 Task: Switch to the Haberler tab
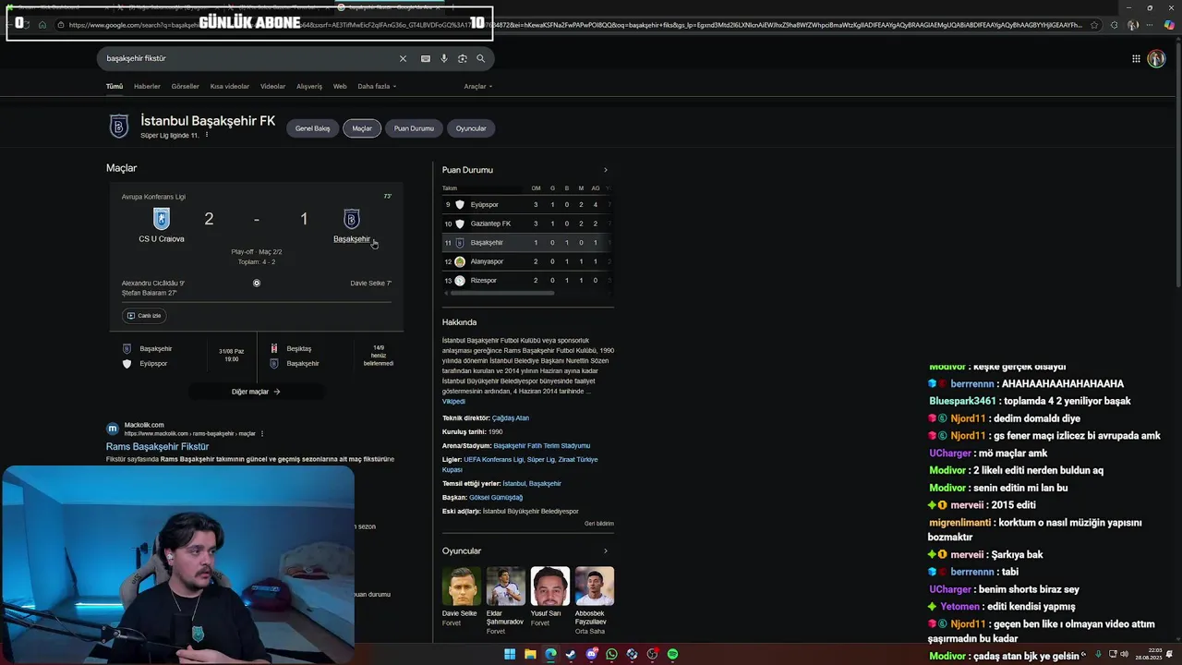coord(147,86)
